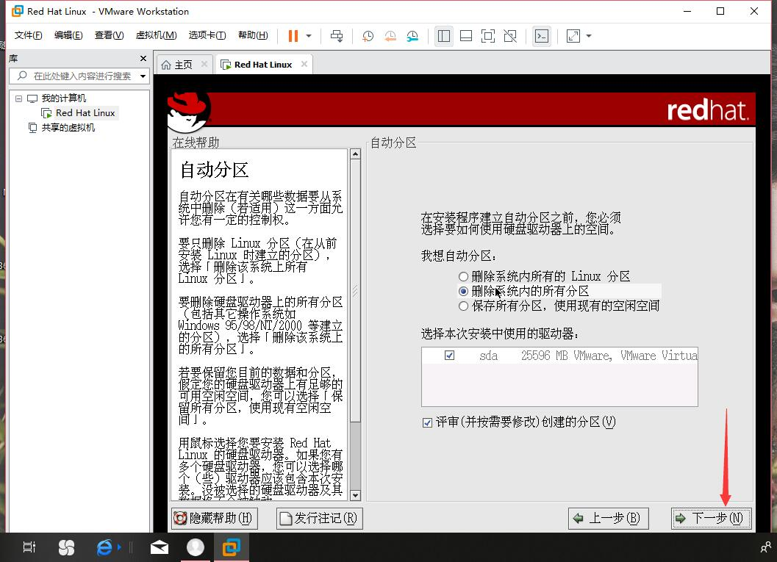Click the Red Hat shadowman logo

[189, 112]
